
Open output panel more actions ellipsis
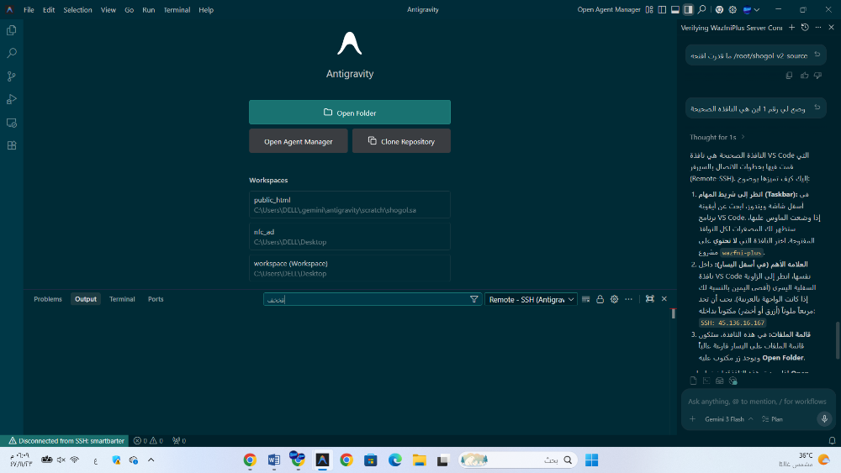[628, 299]
